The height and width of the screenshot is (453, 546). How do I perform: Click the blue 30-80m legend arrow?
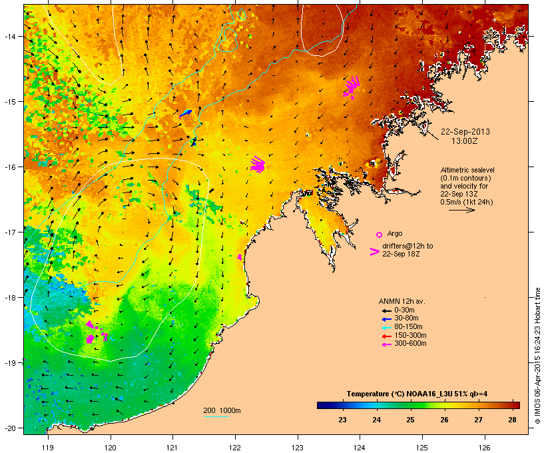point(387,319)
